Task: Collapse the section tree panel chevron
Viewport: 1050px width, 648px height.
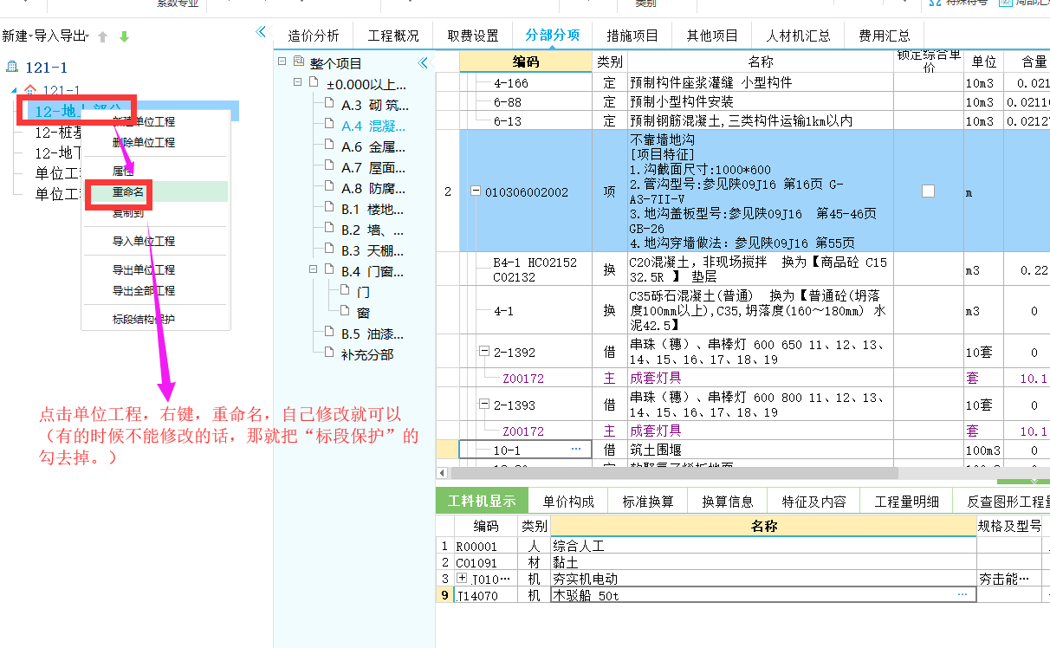Action: point(423,62)
